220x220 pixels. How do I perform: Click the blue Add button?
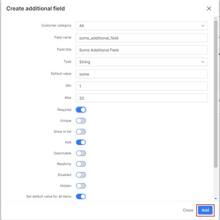coord(205,210)
